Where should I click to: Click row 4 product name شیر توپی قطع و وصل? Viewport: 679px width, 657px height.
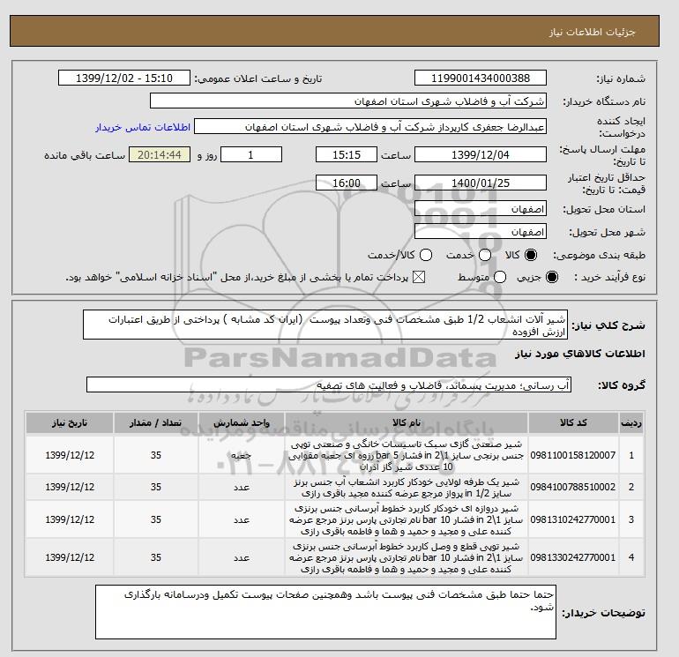[x=407, y=557]
